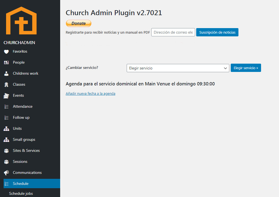Open the Follow up menu item

tap(21, 117)
